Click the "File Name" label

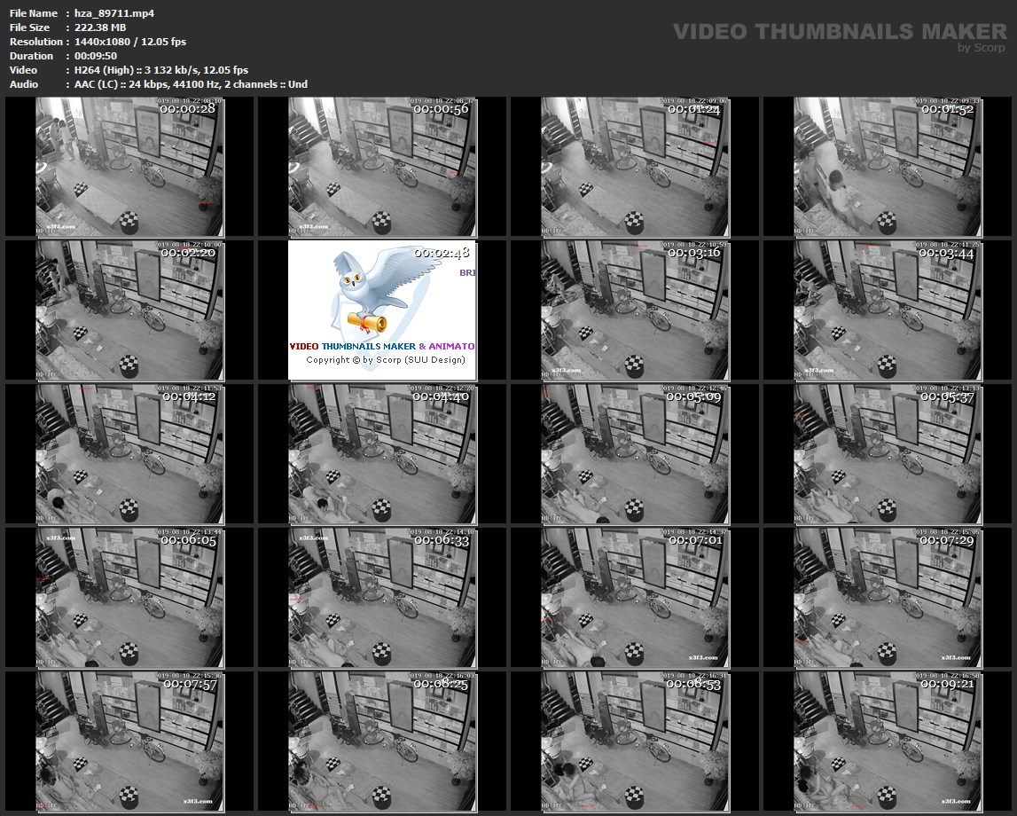(x=34, y=13)
